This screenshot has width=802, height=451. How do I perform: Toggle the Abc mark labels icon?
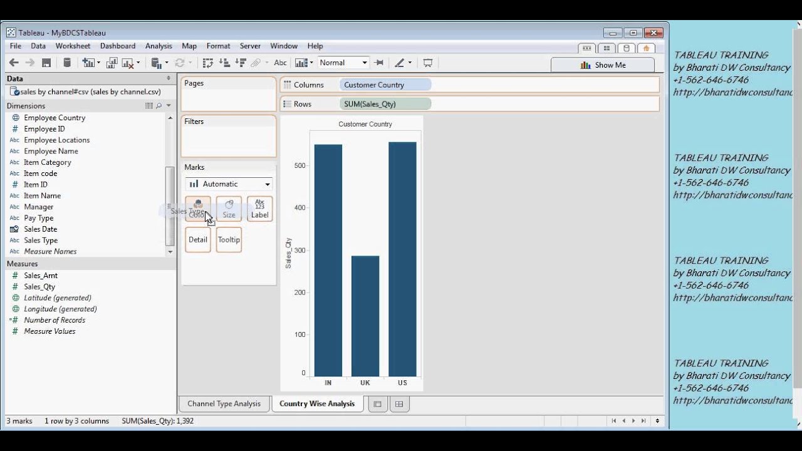tap(280, 63)
